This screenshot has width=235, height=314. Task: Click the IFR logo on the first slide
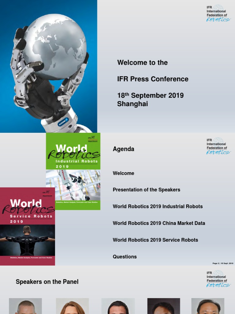pyautogui.click(x=218, y=13)
